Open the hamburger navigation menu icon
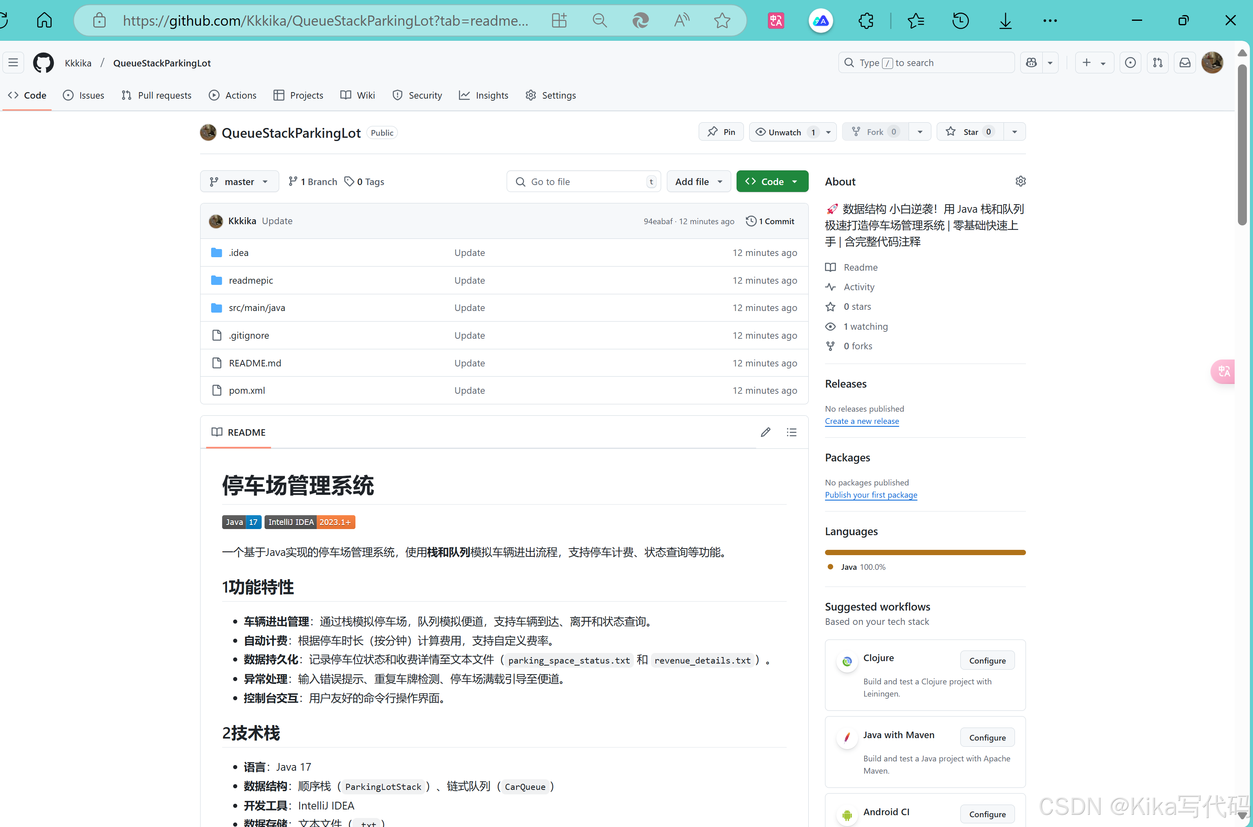This screenshot has height=827, width=1253. point(13,63)
